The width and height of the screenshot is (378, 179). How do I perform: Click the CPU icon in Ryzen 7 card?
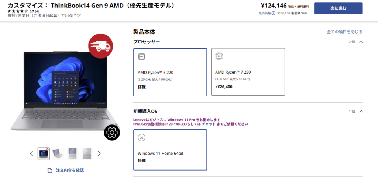click(219, 56)
